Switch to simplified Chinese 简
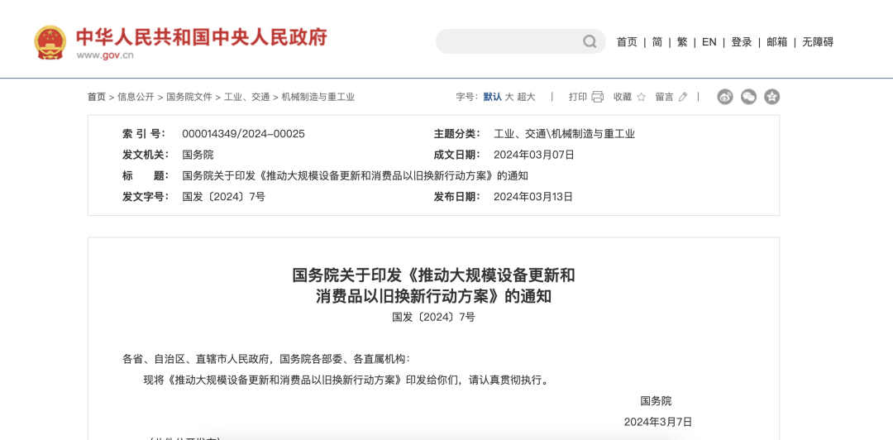This screenshot has width=893, height=440. [657, 42]
